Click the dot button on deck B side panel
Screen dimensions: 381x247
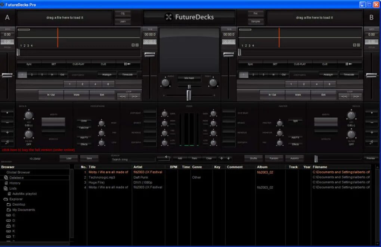(372, 113)
